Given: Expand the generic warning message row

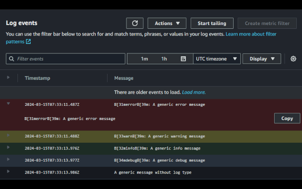Looking at the screenshot, I should coord(8,135).
